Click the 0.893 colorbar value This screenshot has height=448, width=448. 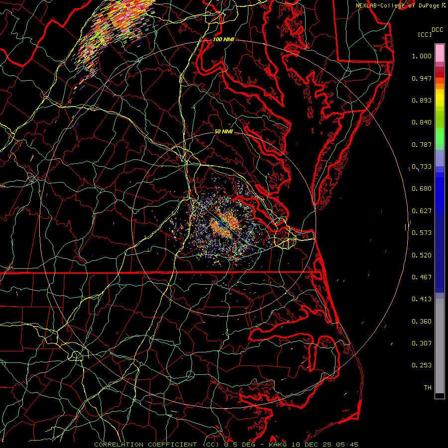click(422, 100)
